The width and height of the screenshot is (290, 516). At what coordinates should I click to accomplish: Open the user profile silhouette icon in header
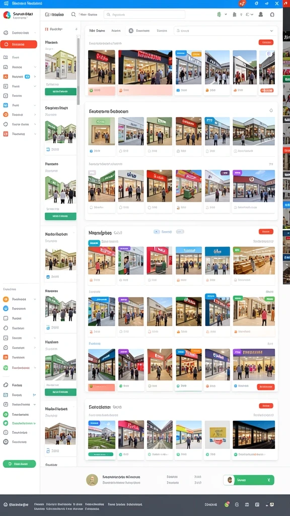point(261,15)
